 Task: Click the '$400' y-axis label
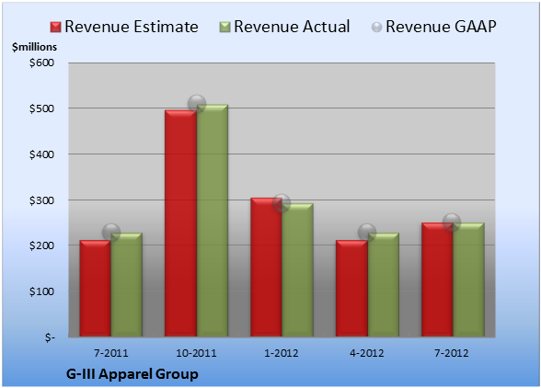(41, 154)
